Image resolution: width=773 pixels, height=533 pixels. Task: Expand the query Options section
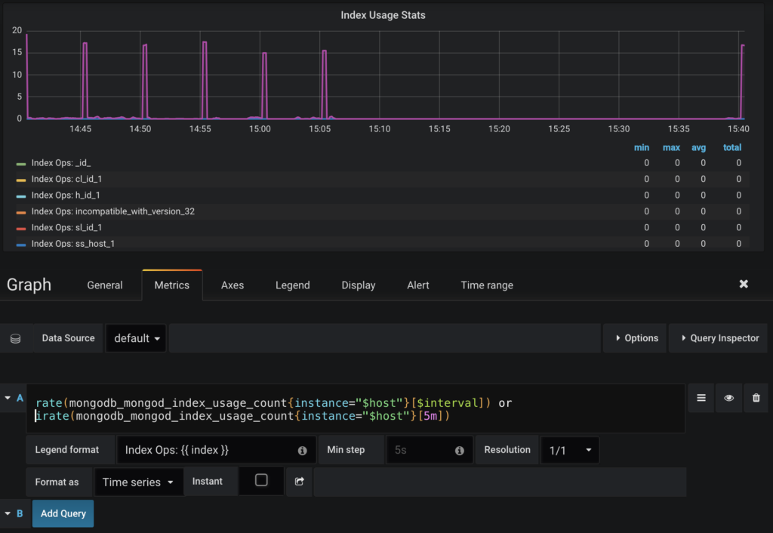pyautogui.click(x=634, y=337)
